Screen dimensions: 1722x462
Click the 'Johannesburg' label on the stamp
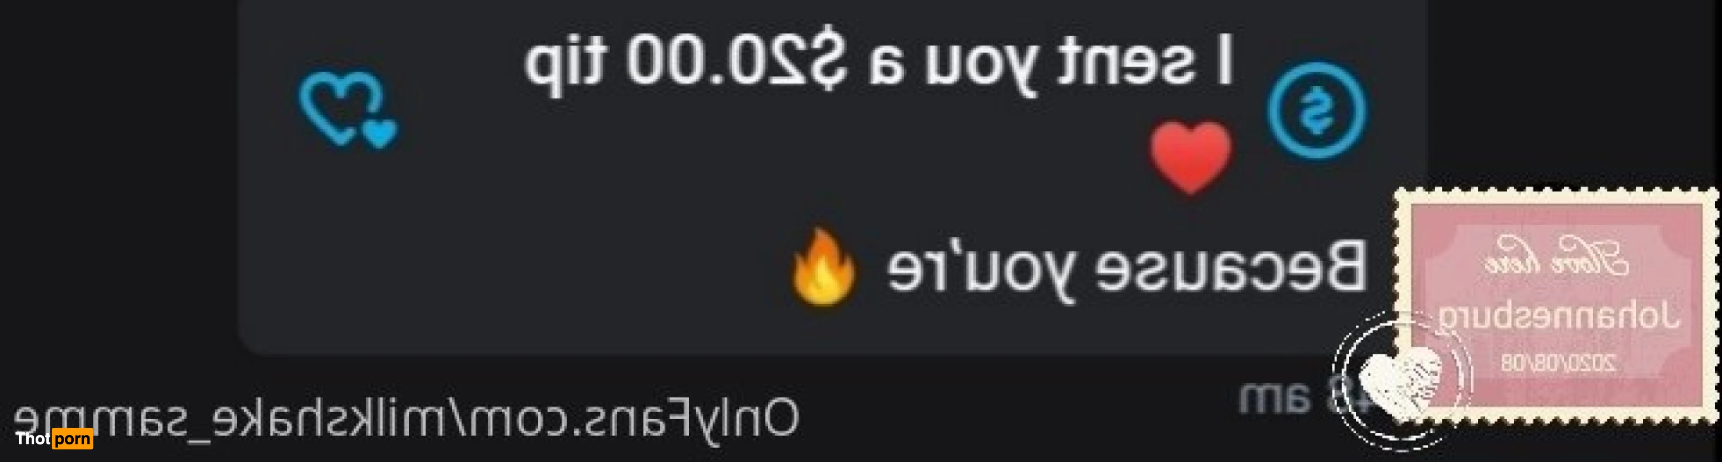(x=1558, y=316)
